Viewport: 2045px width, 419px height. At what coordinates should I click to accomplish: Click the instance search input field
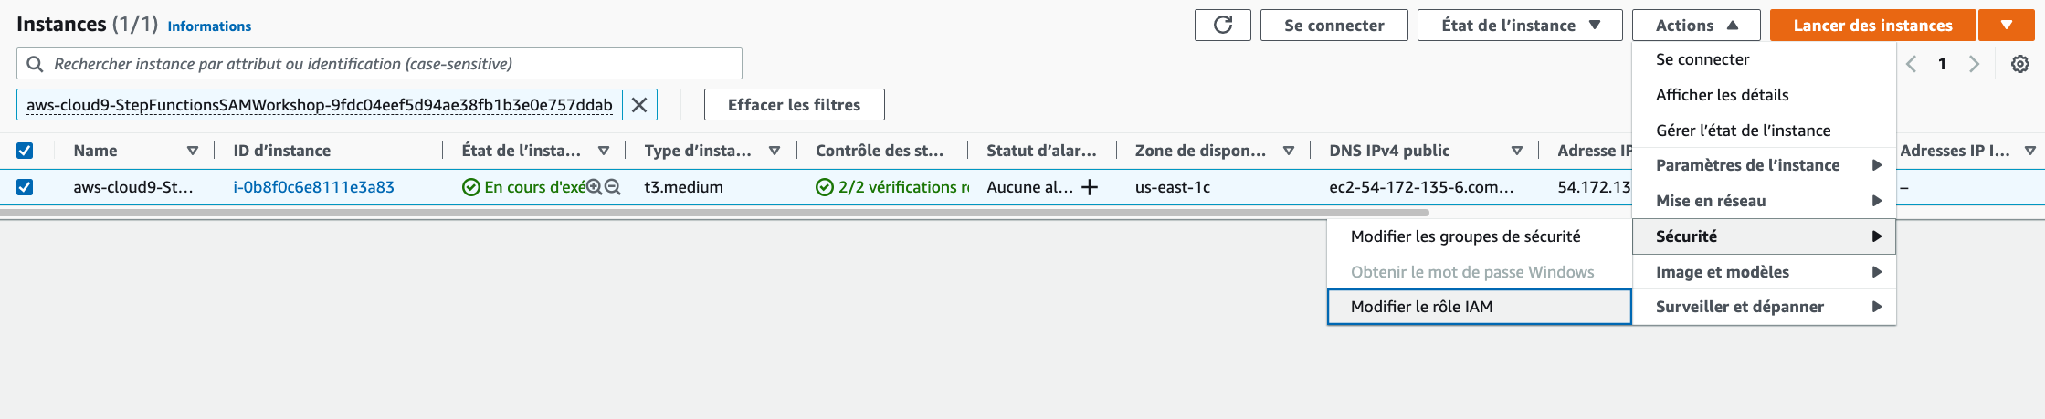(379, 64)
